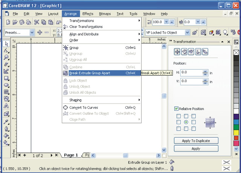
Task: Select the Fill bucket tool
Action: click(6, 136)
